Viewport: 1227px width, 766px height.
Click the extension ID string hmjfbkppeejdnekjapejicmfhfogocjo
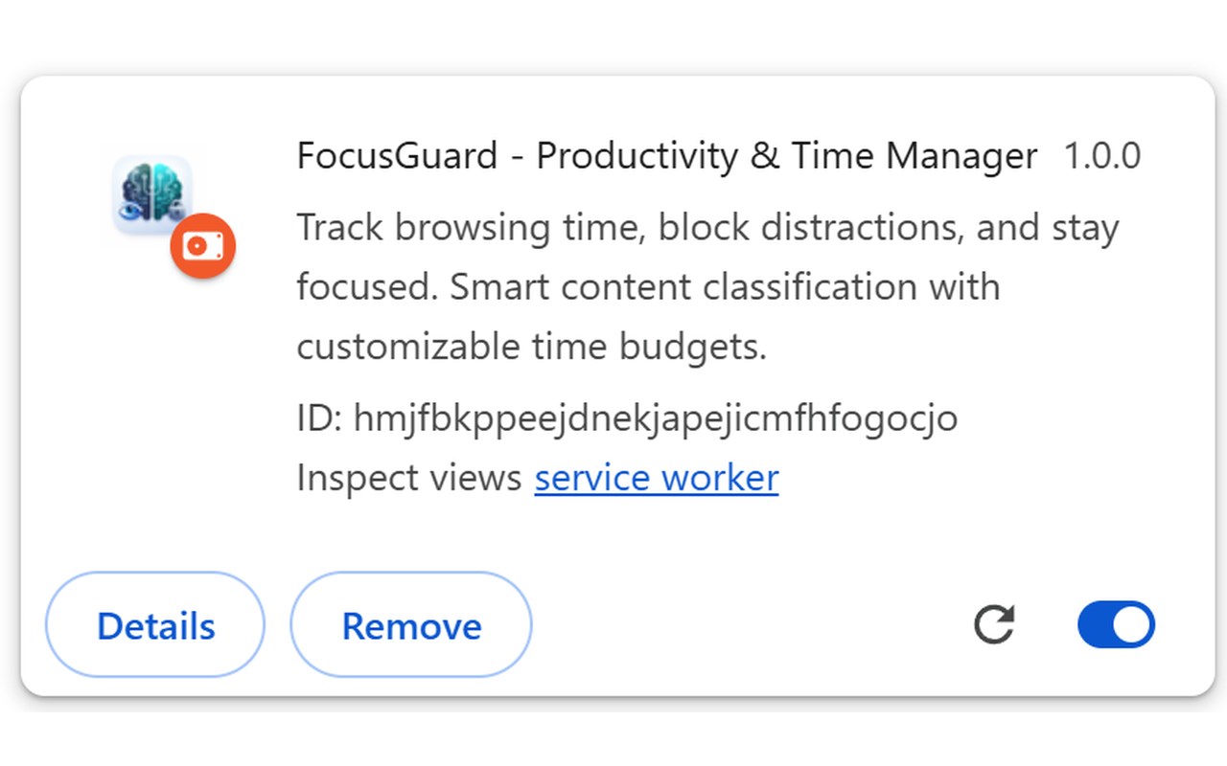pos(656,418)
